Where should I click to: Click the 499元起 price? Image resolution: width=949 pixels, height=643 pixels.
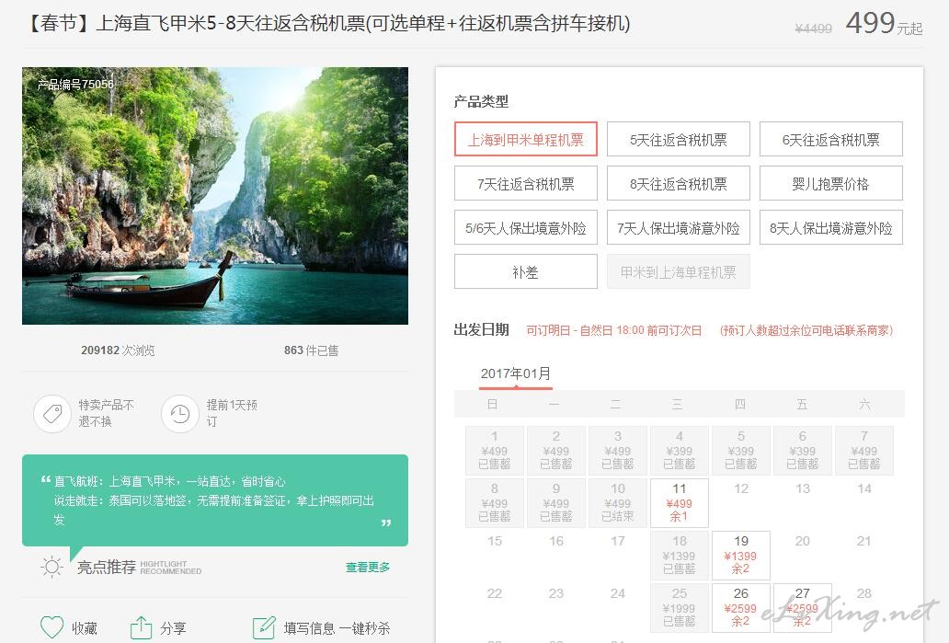884,24
